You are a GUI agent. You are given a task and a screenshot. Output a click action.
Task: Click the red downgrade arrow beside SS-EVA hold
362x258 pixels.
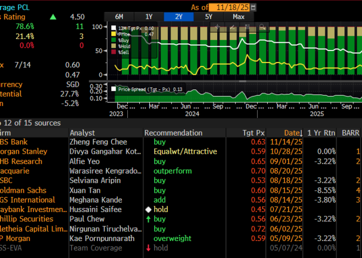[148, 248]
